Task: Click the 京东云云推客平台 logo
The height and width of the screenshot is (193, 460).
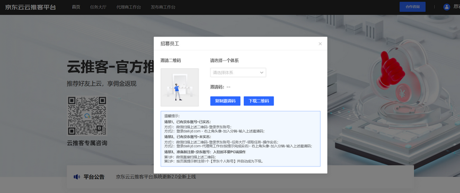Action: (x=30, y=7)
